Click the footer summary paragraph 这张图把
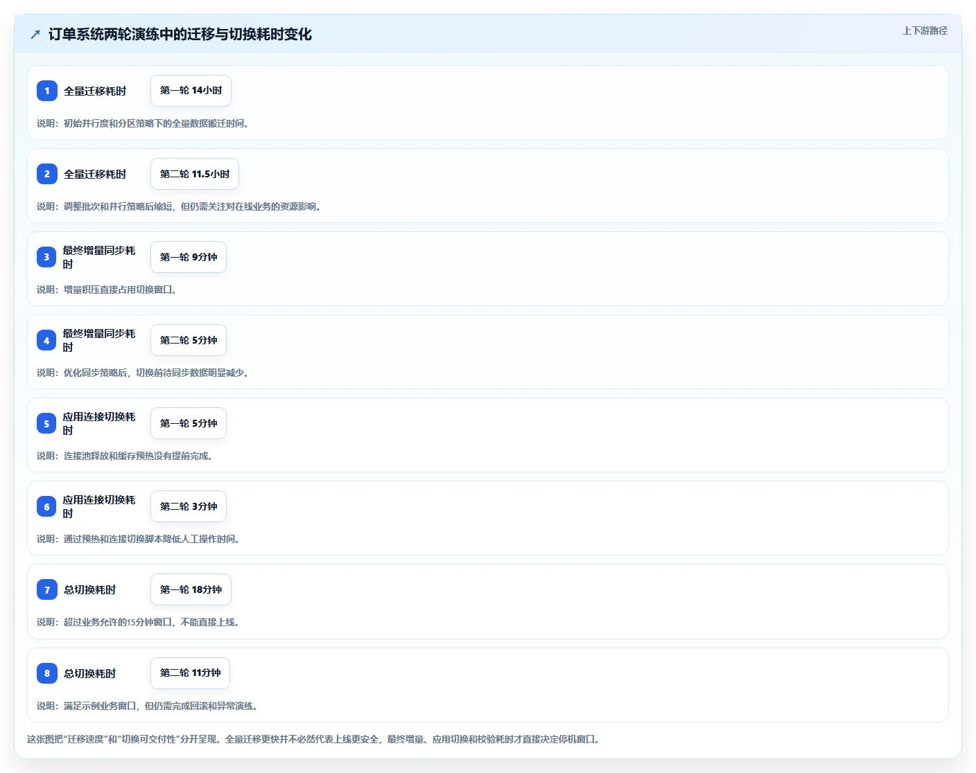The image size is (976, 773). (x=314, y=739)
